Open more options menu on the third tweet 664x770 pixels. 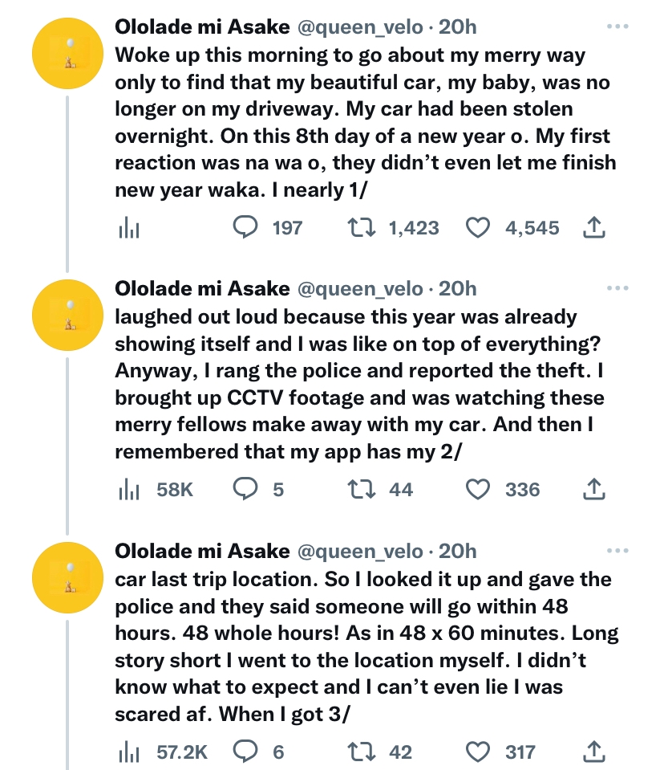click(x=617, y=551)
